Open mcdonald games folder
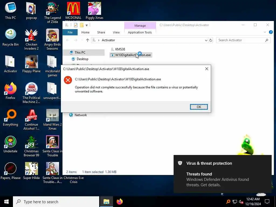The width and height of the screenshot is (276, 207). (x=53, y=66)
